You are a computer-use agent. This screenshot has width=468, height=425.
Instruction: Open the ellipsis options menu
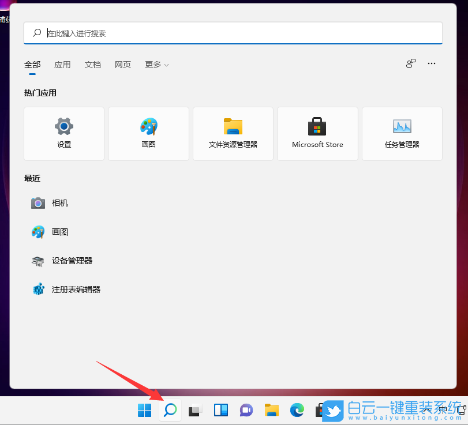click(x=431, y=63)
